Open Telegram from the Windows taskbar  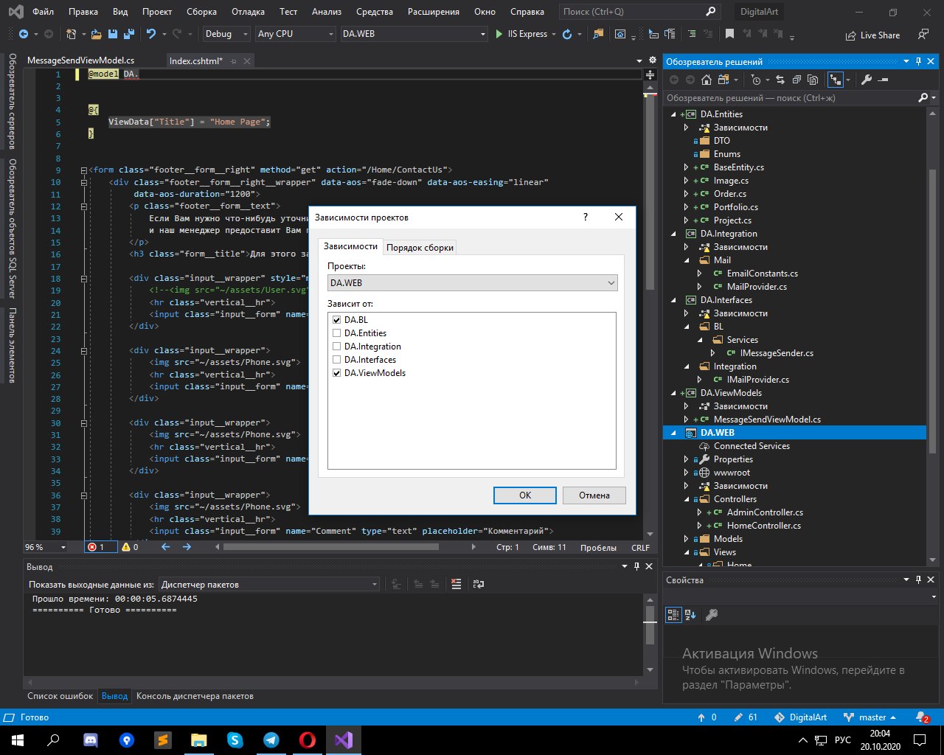[x=271, y=740]
